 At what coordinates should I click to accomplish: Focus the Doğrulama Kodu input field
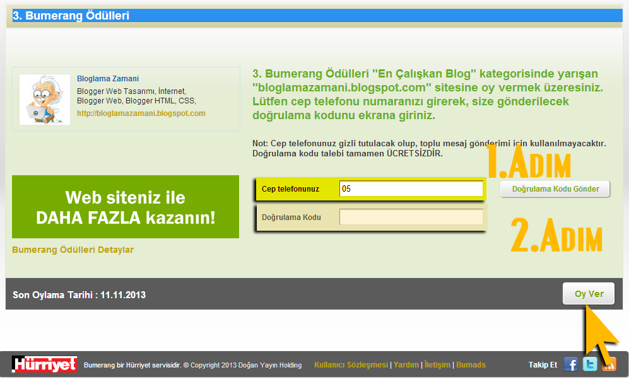[411, 217]
